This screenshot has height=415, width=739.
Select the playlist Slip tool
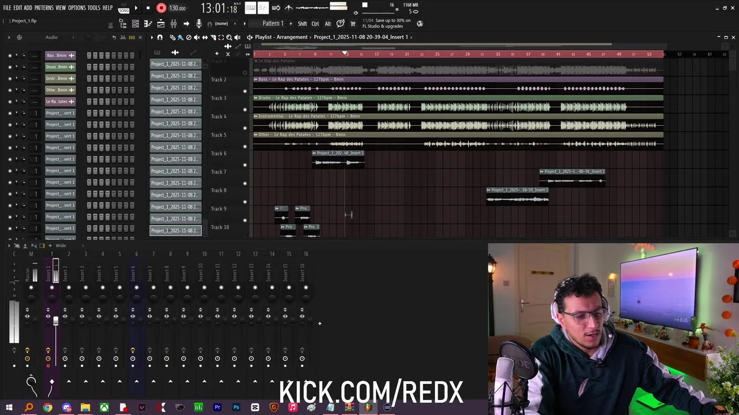[x=205, y=37]
